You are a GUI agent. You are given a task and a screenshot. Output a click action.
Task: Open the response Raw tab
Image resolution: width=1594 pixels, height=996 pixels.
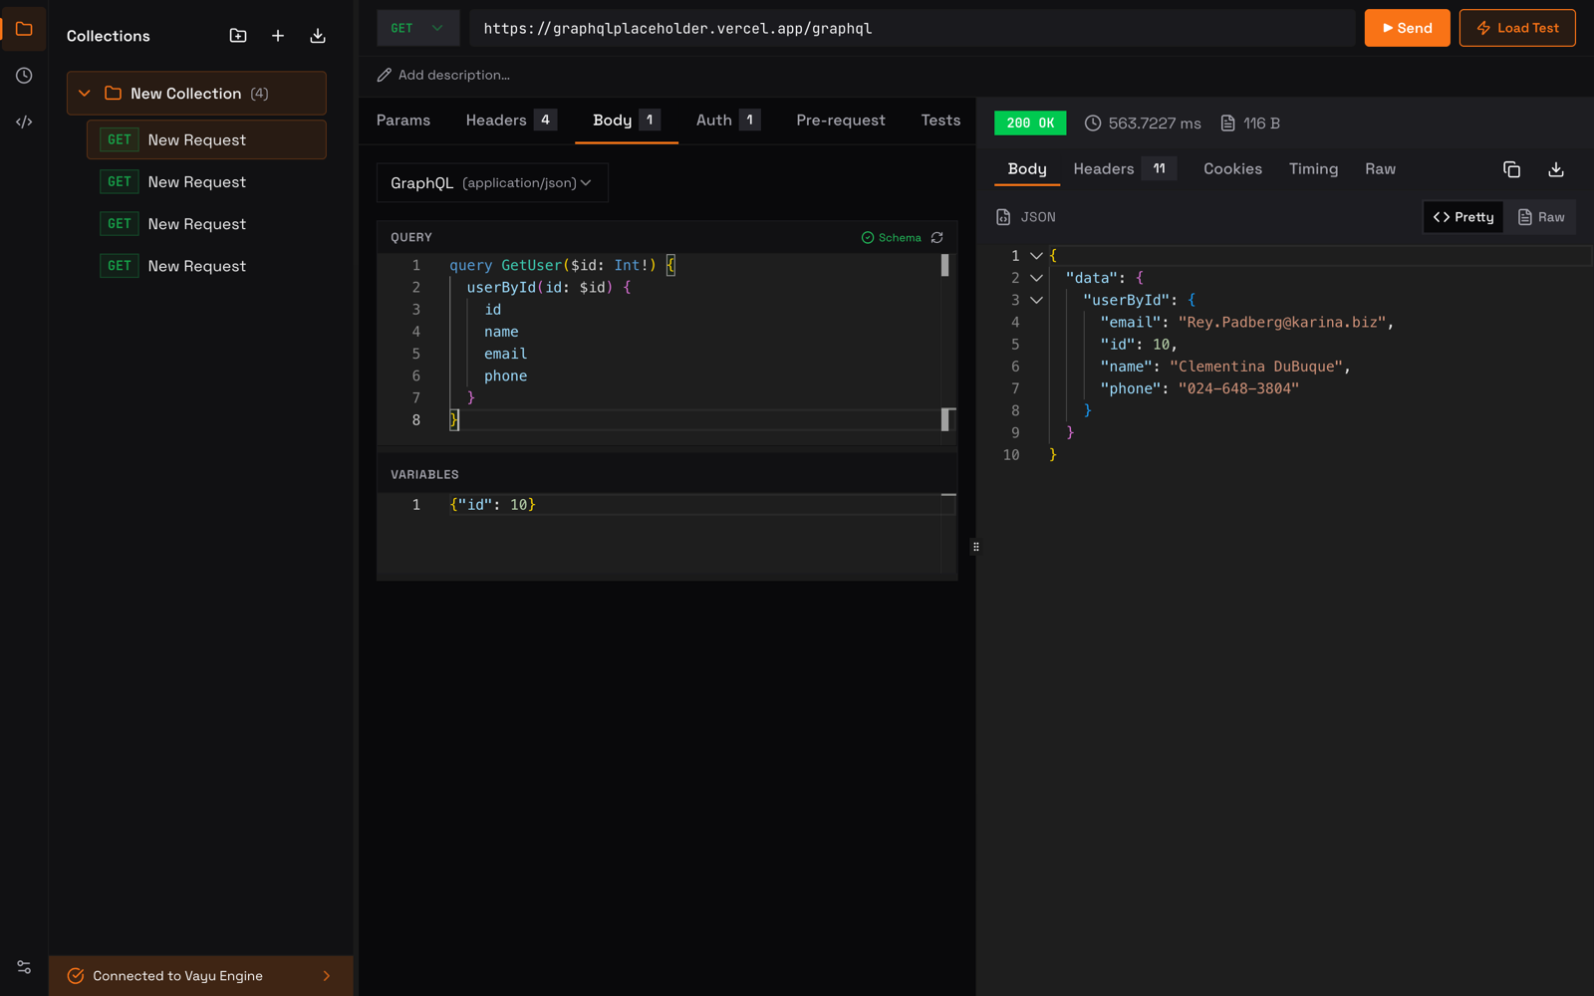[x=1380, y=169]
